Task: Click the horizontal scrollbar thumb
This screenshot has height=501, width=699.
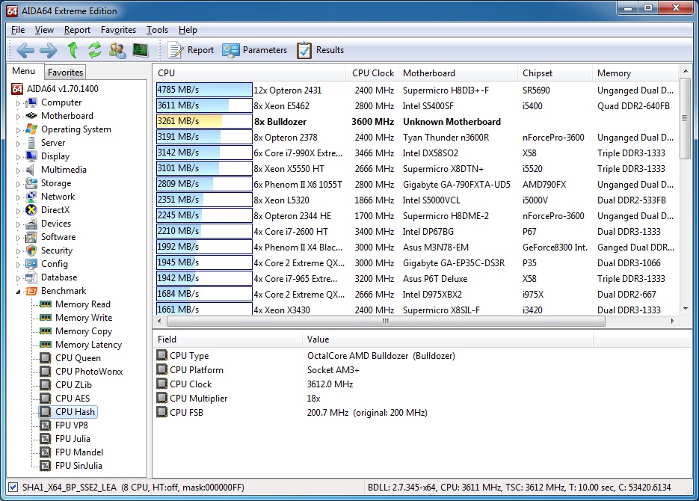Action: [386, 321]
